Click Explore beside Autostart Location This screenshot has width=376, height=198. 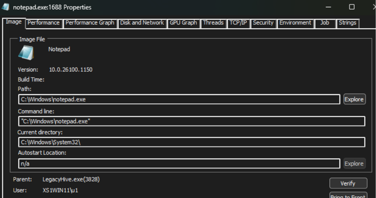click(x=354, y=164)
